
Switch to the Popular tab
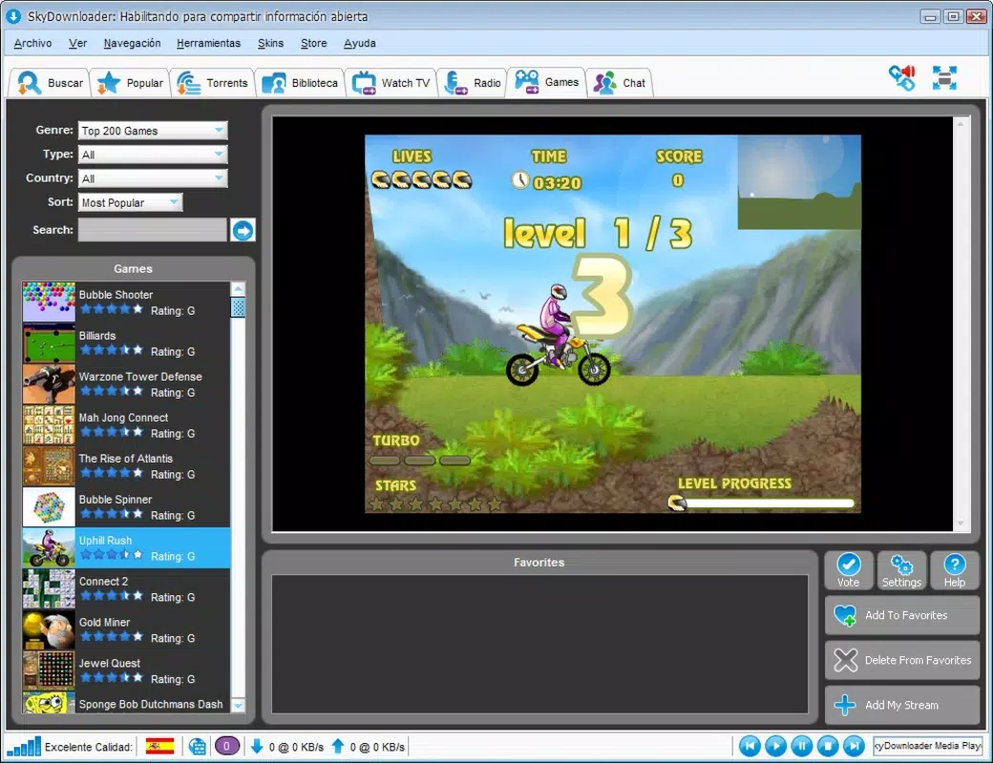[x=131, y=83]
